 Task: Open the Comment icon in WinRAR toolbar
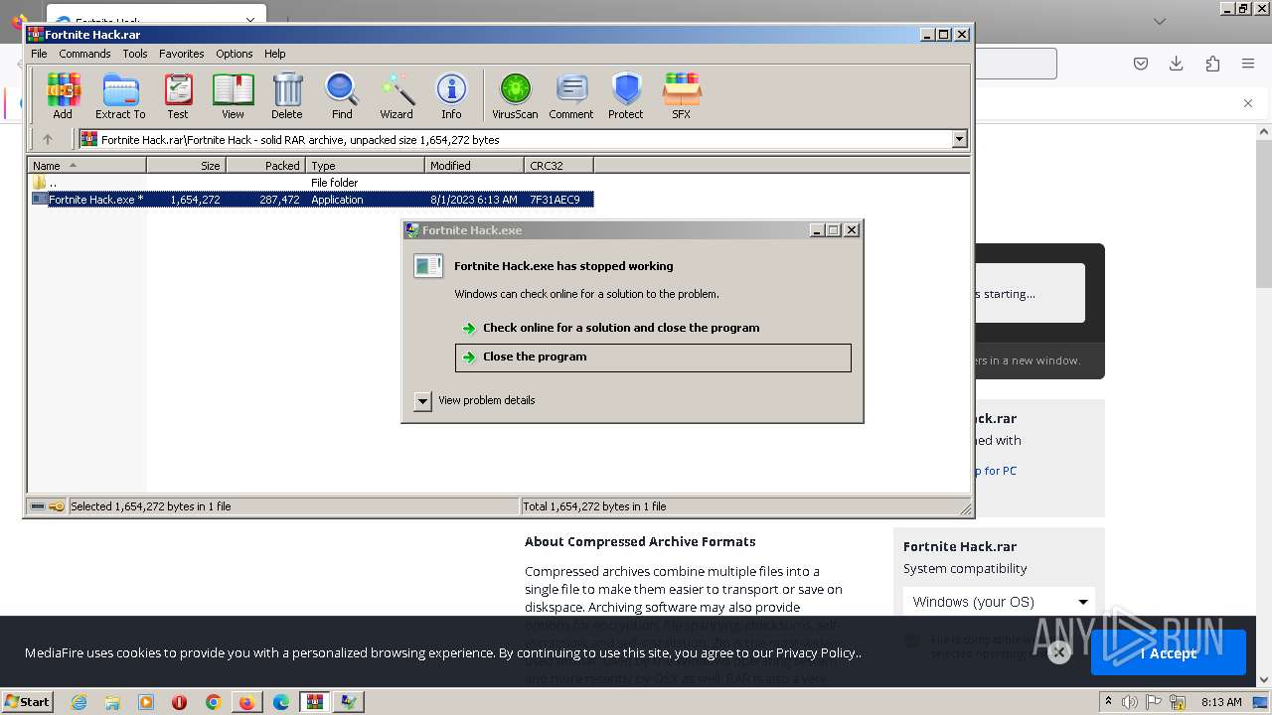coord(571,96)
